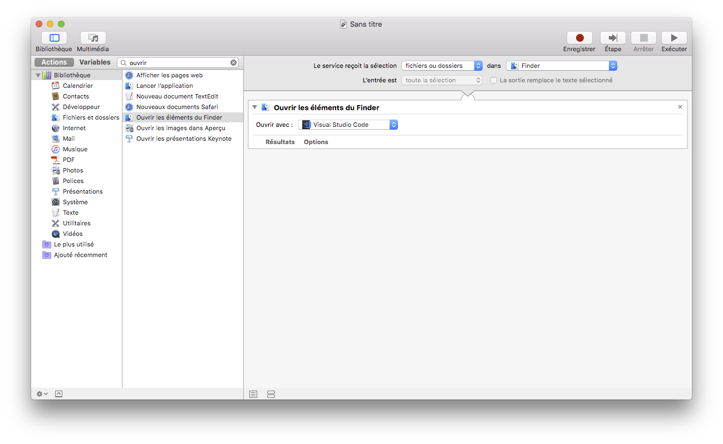Open the Finder application dropdown
Image resolution: width=723 pixels, height=444 pixels.
[x=562, y=66]
